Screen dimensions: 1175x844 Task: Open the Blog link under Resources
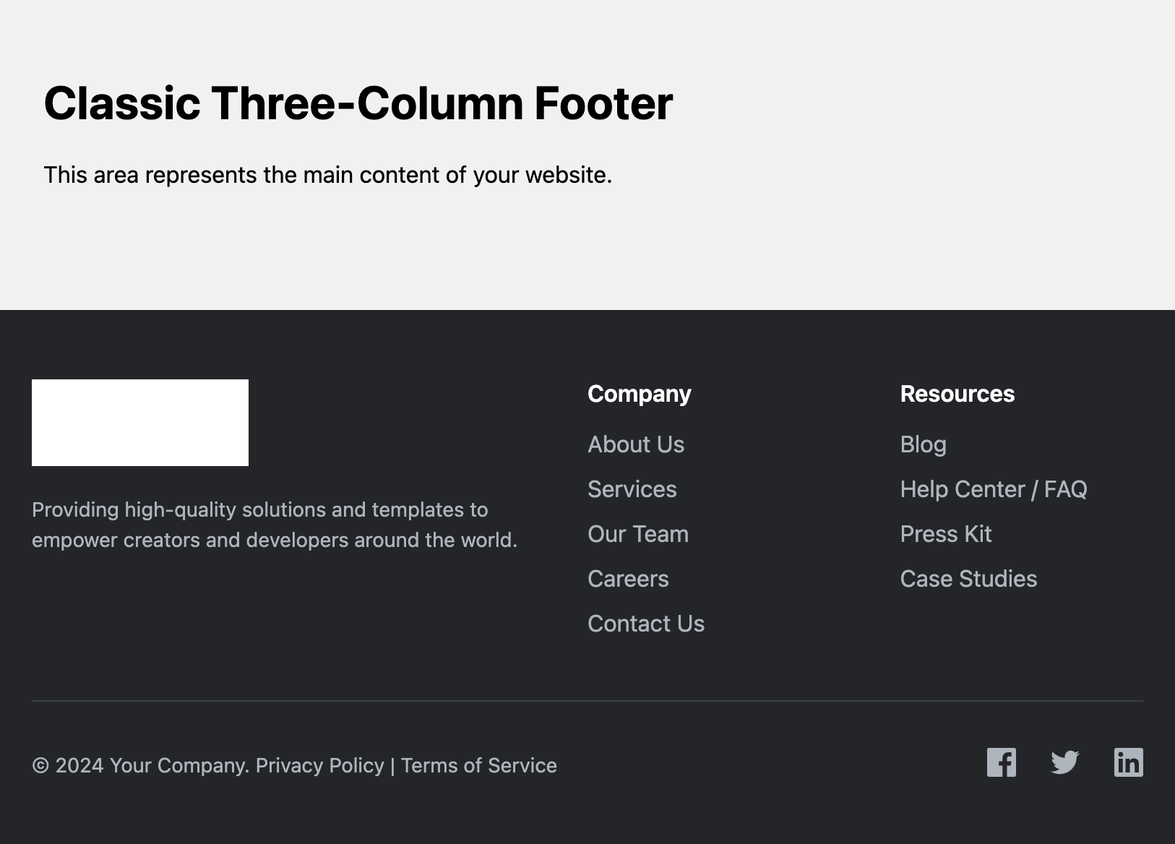coord(923,444)
